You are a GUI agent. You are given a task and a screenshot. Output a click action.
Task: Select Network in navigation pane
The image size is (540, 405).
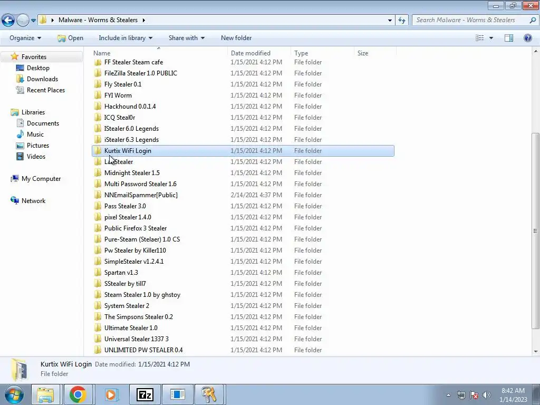(x=33, y=201)
